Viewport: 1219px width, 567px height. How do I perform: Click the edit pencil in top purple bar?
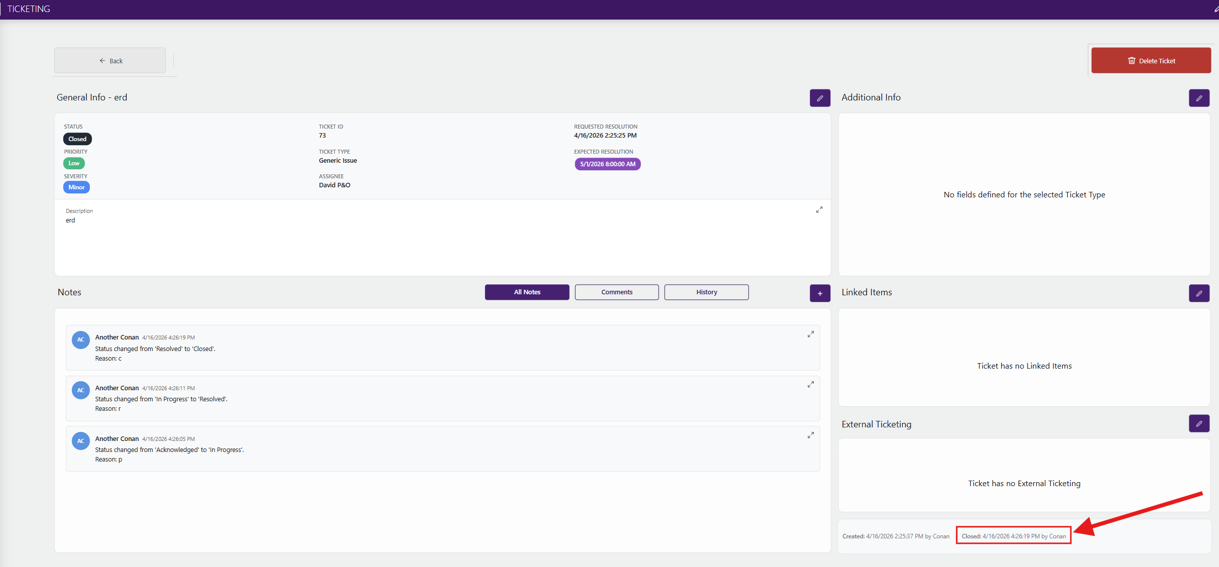point(1215,9)
